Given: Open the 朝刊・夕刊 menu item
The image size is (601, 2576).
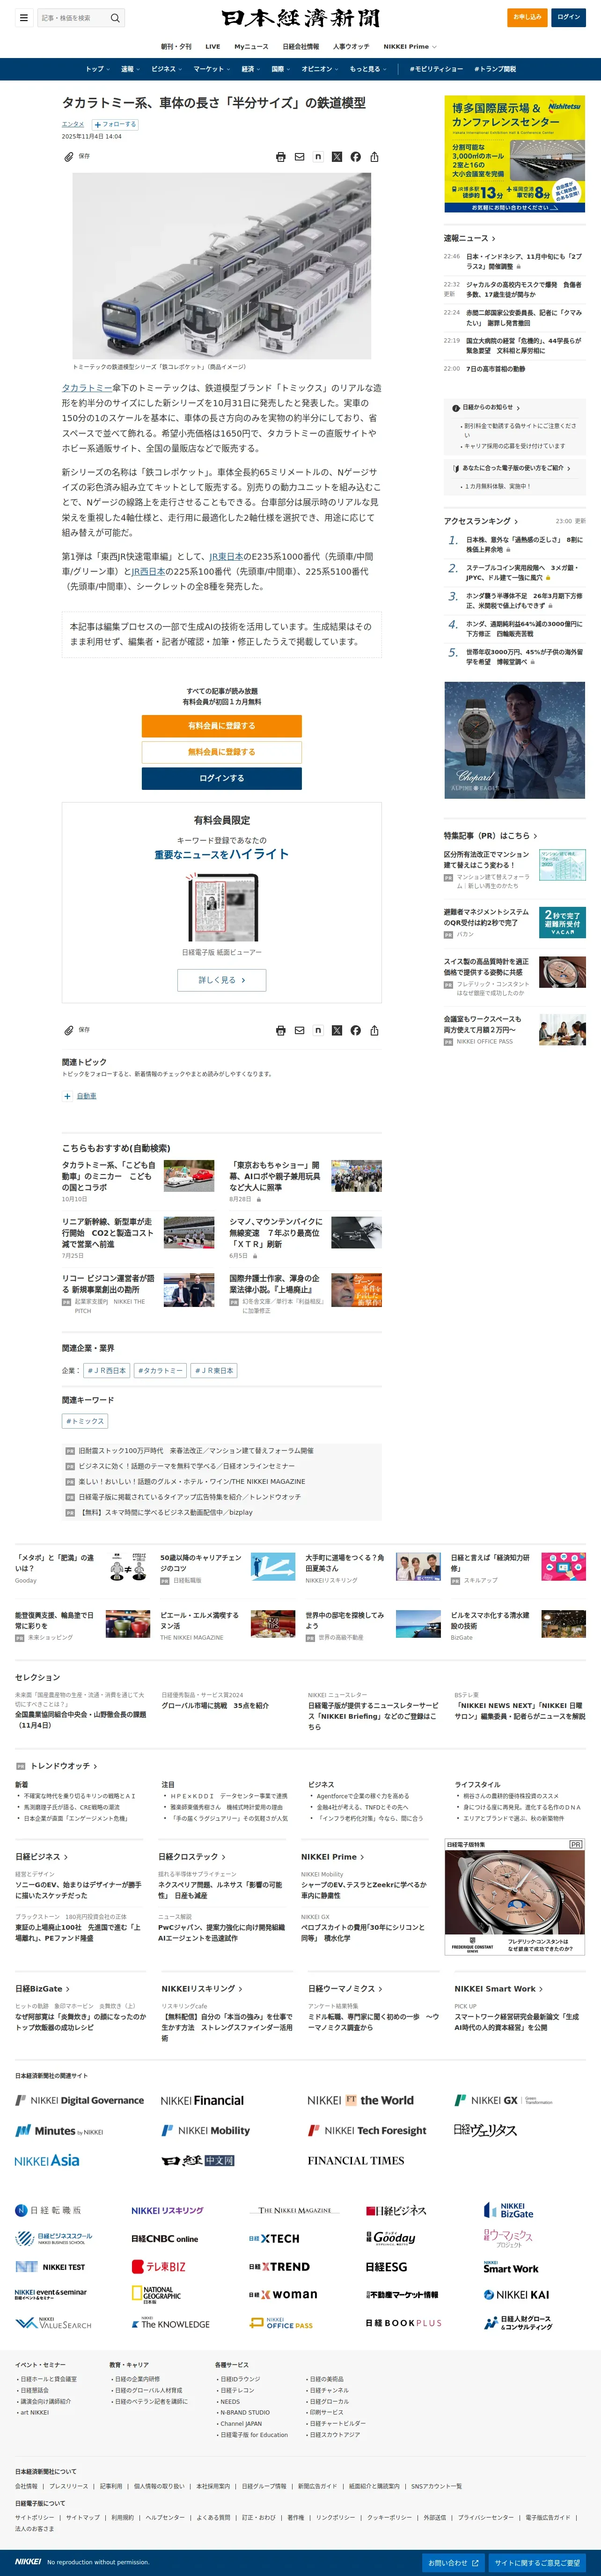Looking at the screenshot, I should tap(176, 47).
